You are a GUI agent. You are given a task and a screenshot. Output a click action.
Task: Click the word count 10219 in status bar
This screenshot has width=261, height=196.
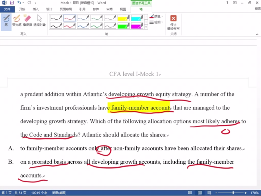click(x=39, y=193)
